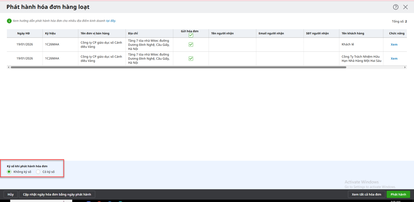The image size is (414, 202).
Task: Toggle the Gửi hóa đơn header checkbox
Action: (191, 35)
